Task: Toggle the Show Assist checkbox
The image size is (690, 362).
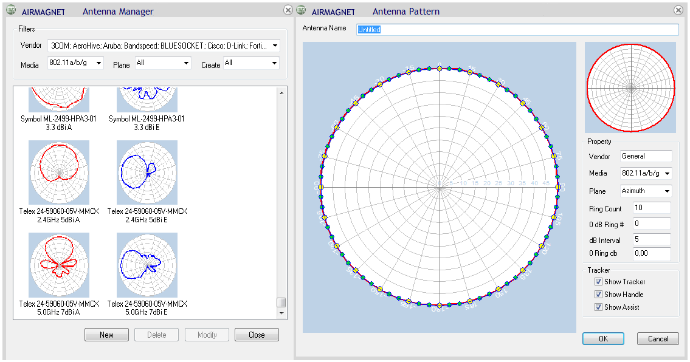Action: (x=598, y=307)
